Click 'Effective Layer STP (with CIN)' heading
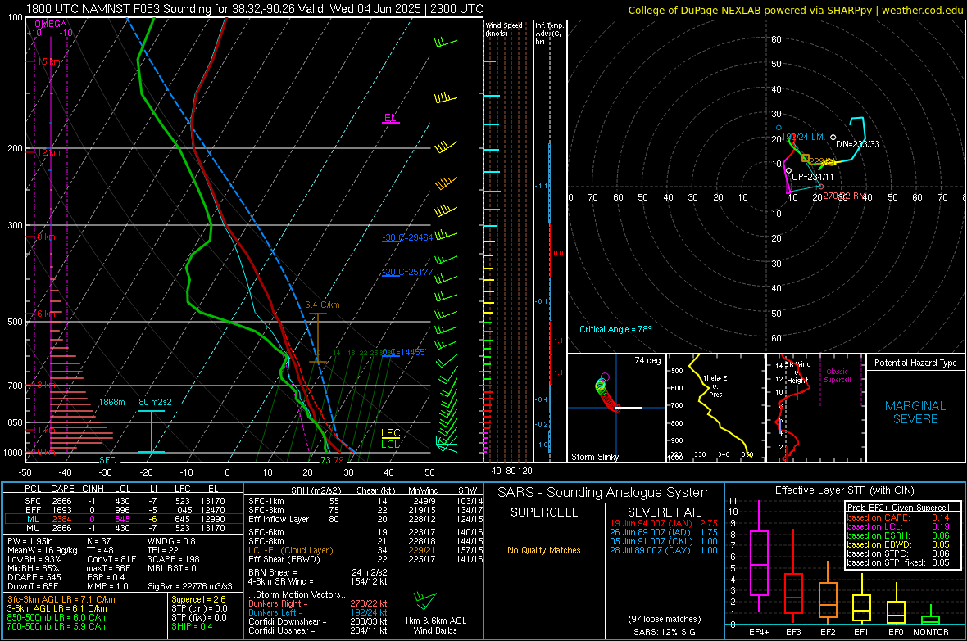Image resolution: width=967 pixels, height=641 pixels. click(844, 490)
